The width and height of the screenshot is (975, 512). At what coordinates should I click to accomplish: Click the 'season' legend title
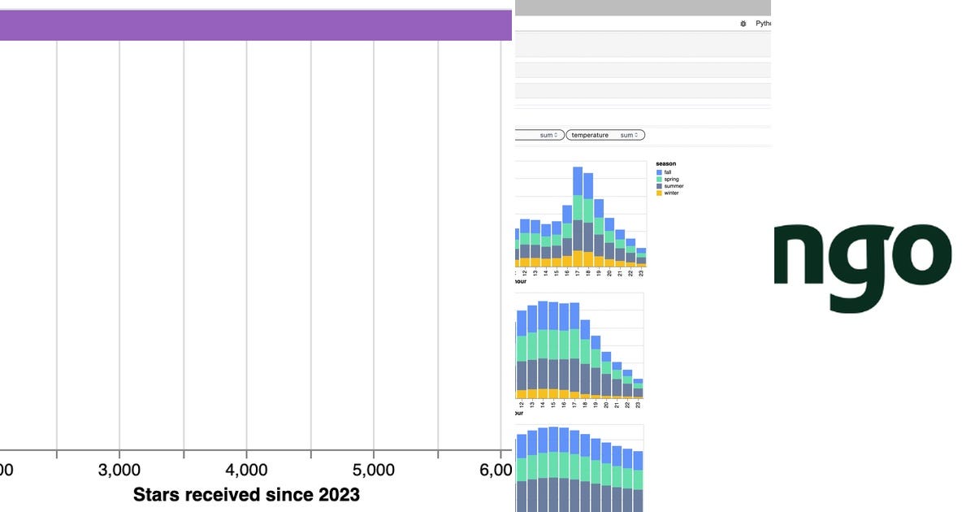tap(665, 164)
